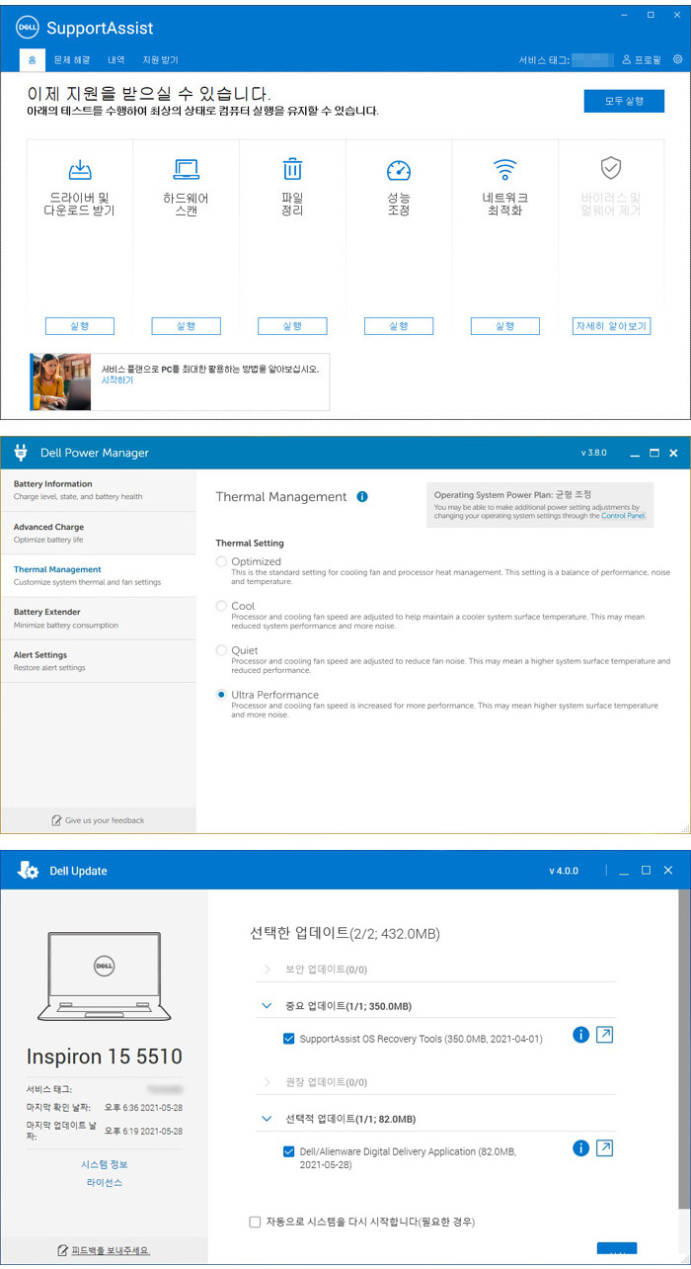Screen dimensions: 691x1269
Task: Click the hardware scan laptop icon
Action: point(187,169)
